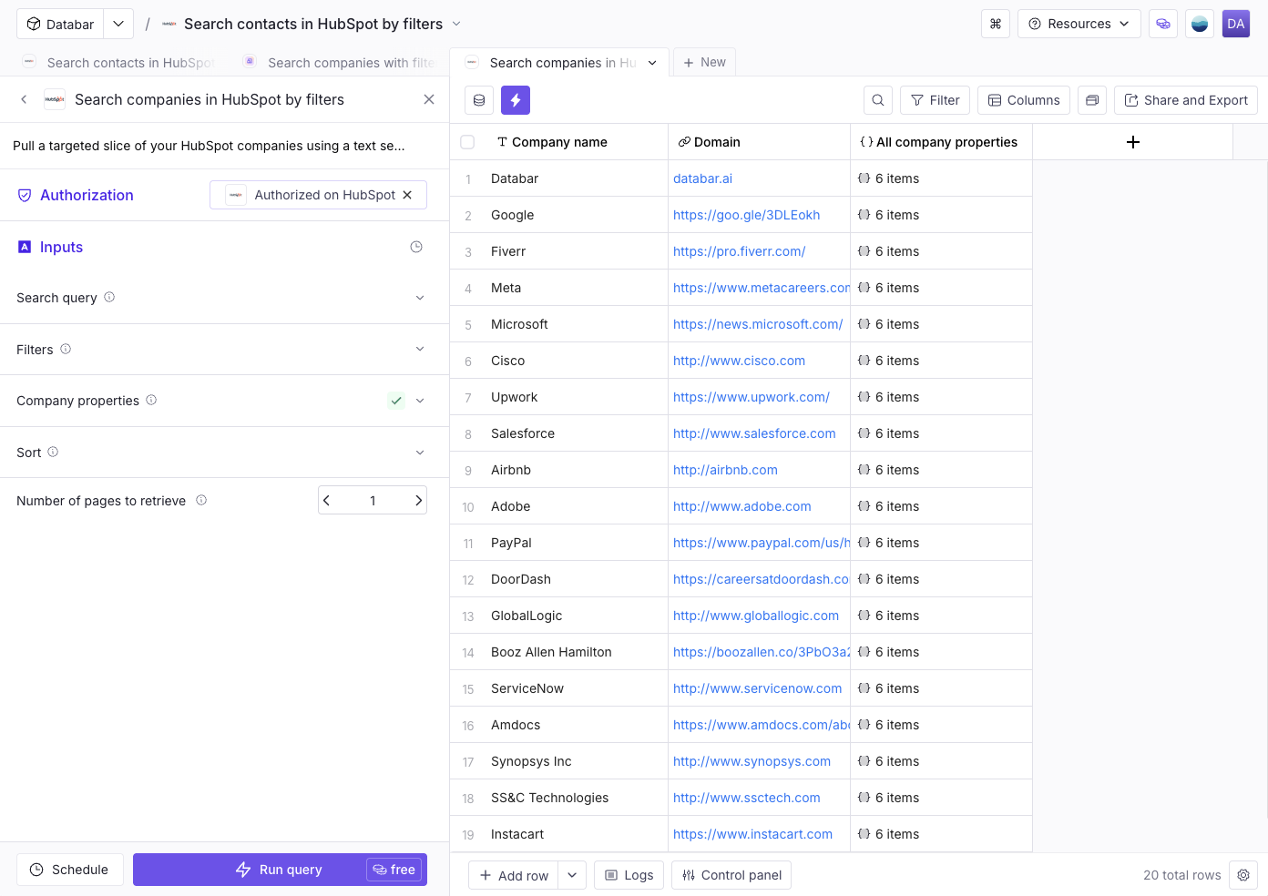
Task: Open the Resources dropdown
Action: pos(1079,24)
